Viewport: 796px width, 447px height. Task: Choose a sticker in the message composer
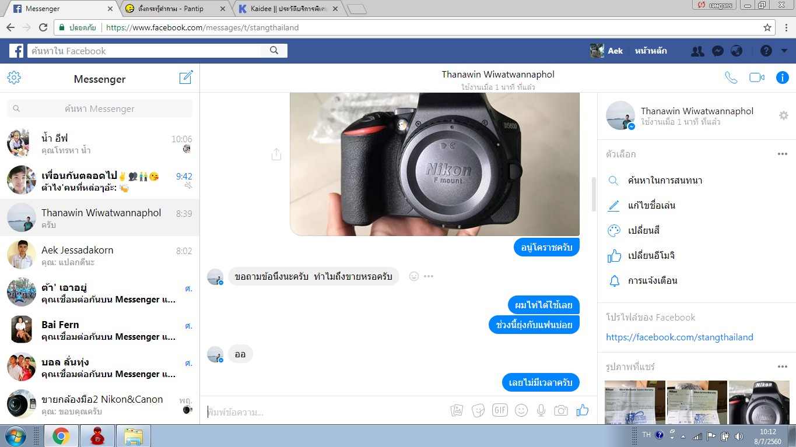tap(478, 410)
